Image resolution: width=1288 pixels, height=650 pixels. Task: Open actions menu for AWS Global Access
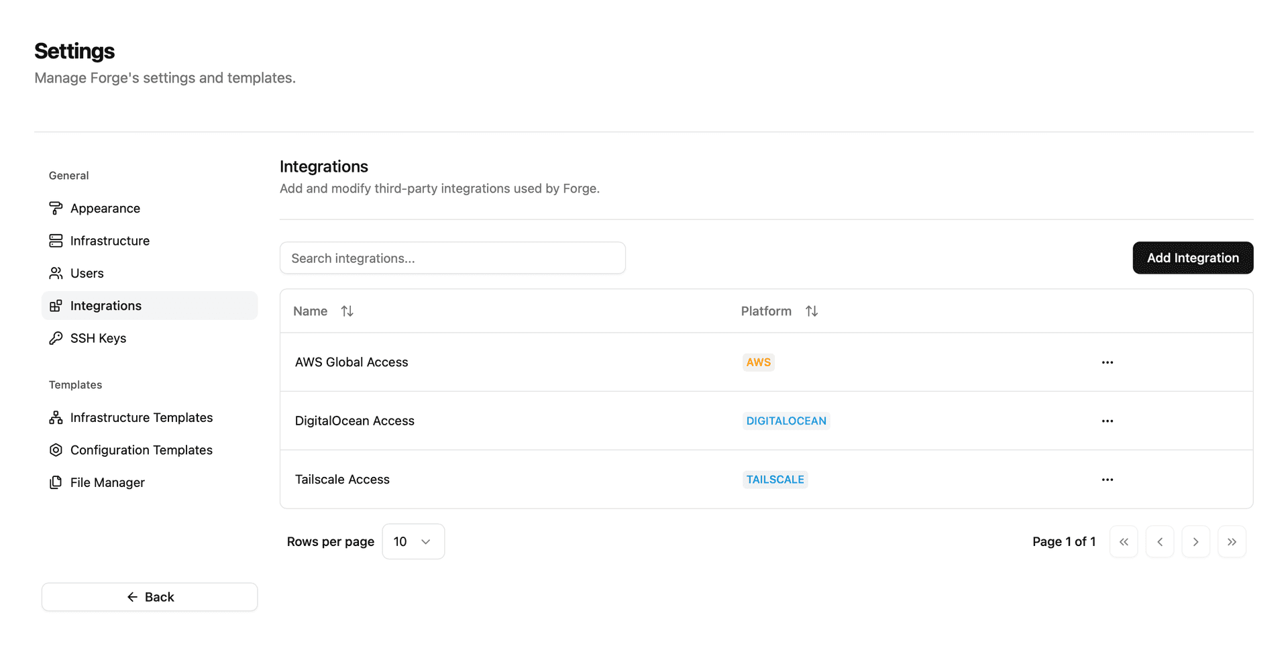(1108, 362)
